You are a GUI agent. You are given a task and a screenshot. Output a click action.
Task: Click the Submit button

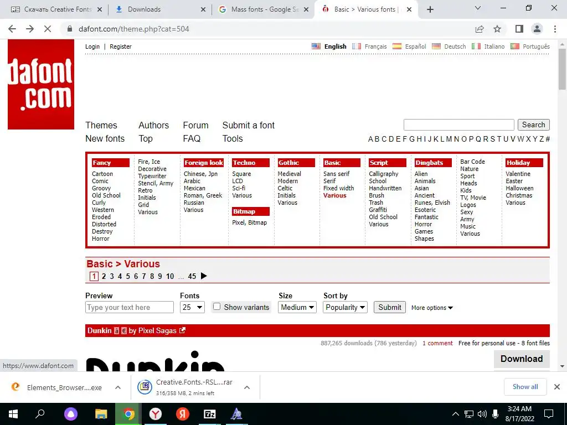coord(389,307)
